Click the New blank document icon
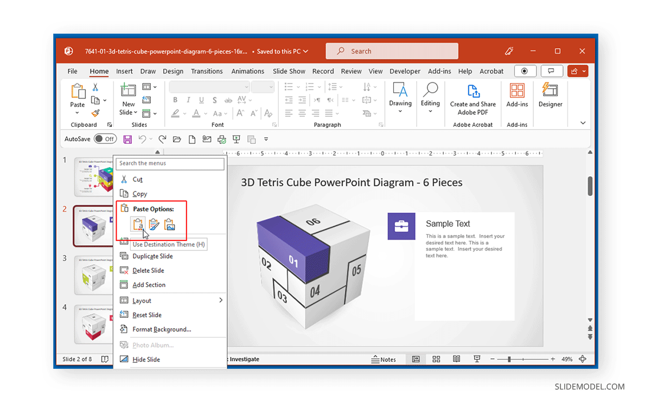The width and height of the screenshot is (651, 403). [192, 139]
